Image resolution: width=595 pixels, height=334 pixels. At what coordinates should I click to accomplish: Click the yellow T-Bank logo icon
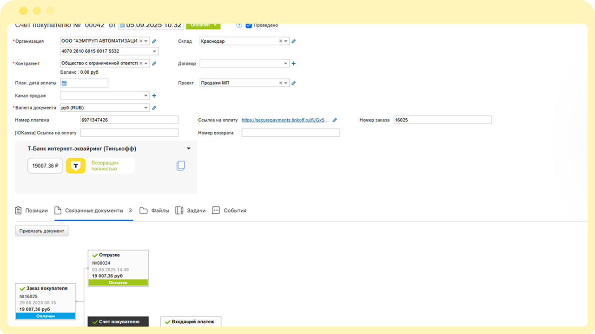point(76,166)
